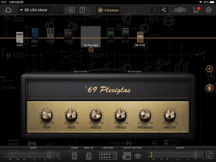
Task: Click the LIVE VIEW label
Action: 108,148
